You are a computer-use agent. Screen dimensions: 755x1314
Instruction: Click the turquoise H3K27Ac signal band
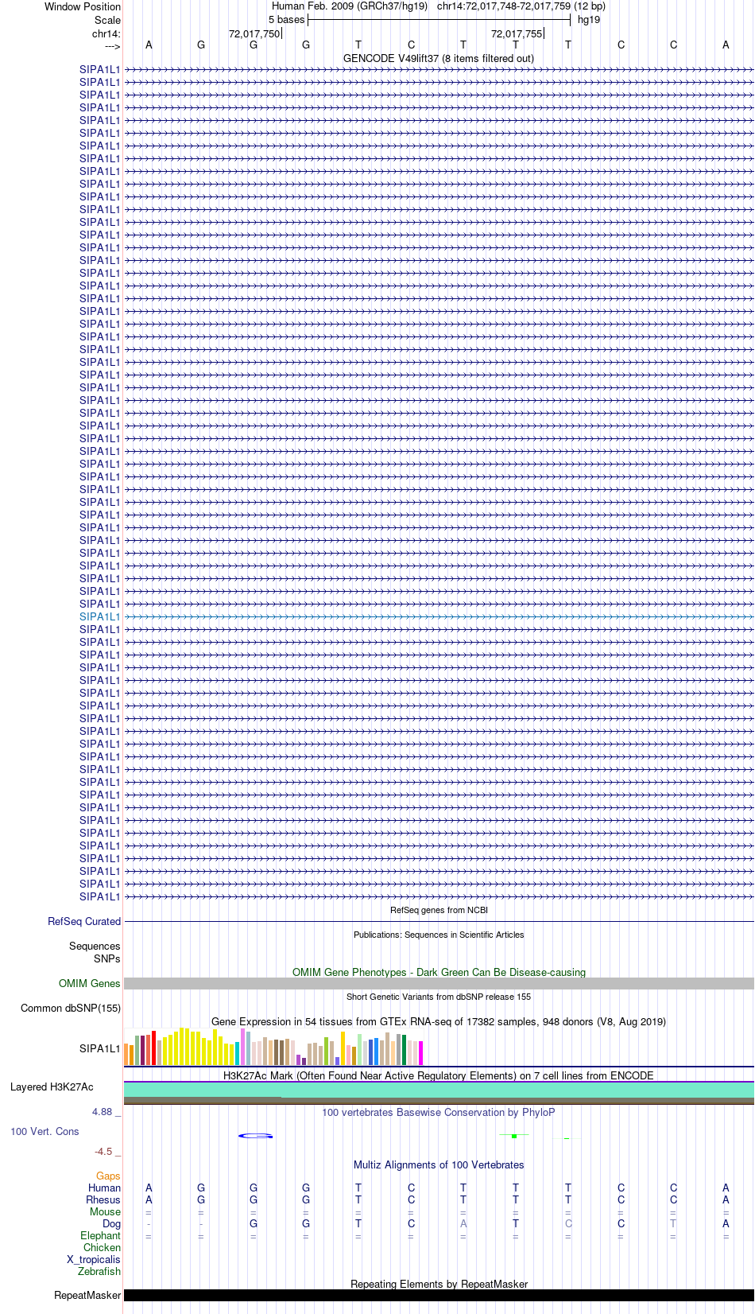439,1089
